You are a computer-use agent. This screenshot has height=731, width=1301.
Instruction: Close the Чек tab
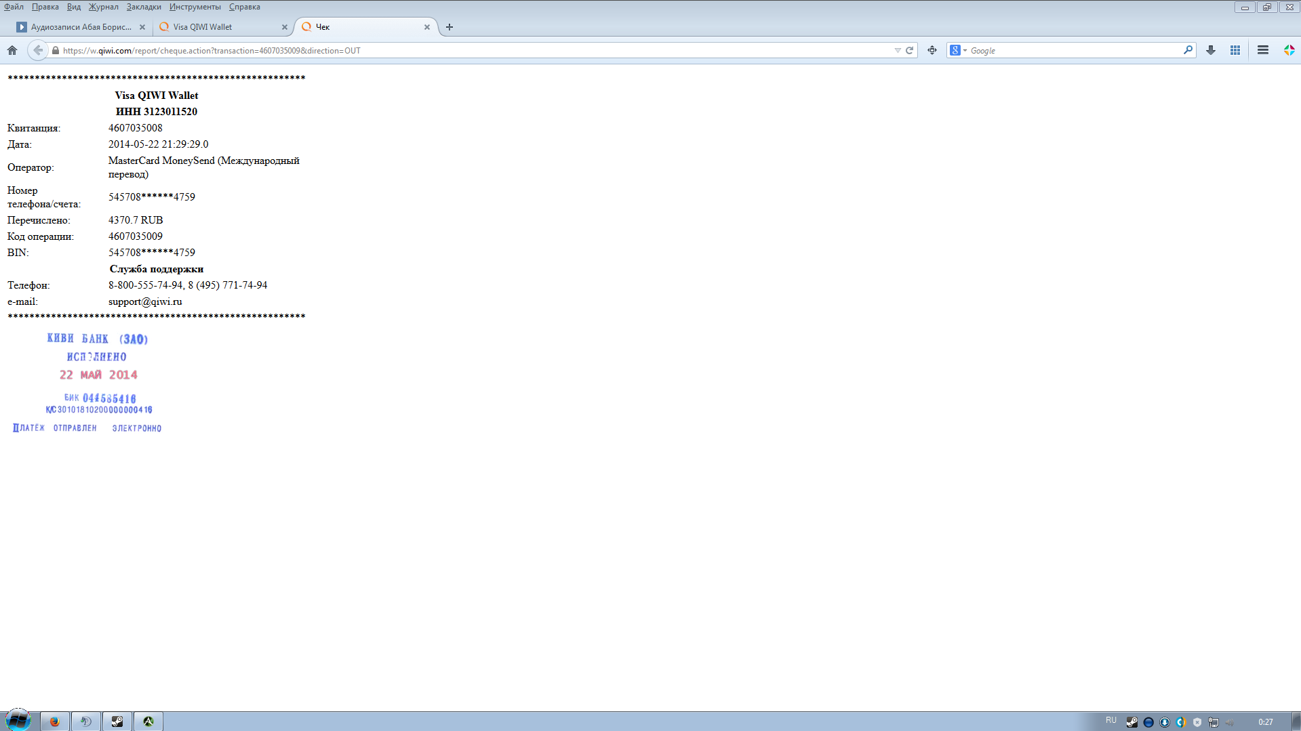point(427,27)
